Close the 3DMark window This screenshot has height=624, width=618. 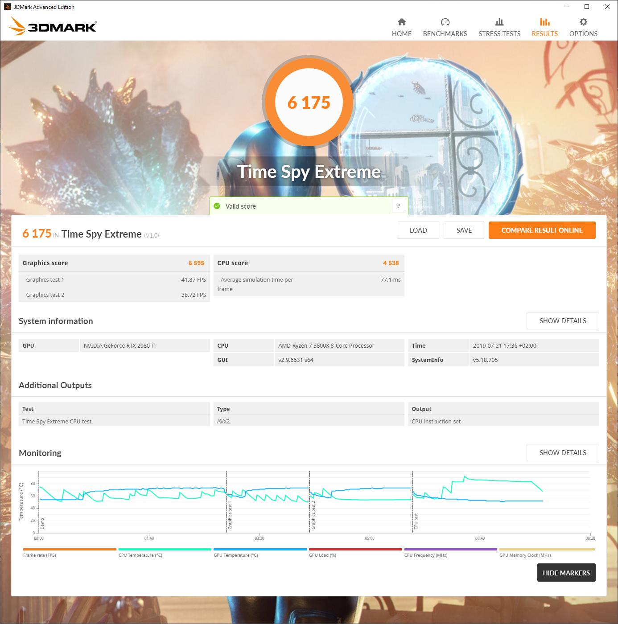[607, 7]
